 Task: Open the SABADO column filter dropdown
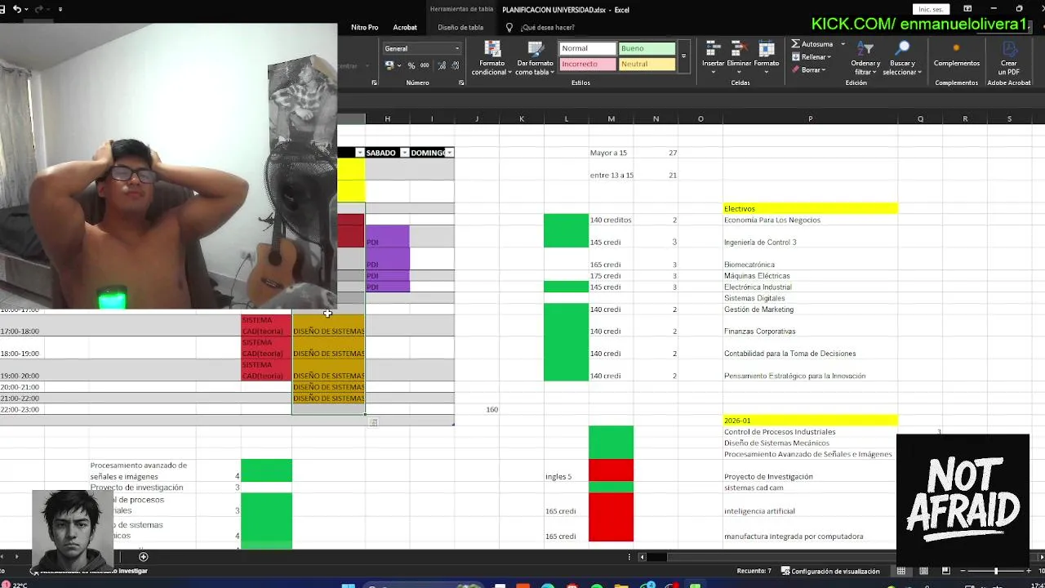click(x=404, y=153)
